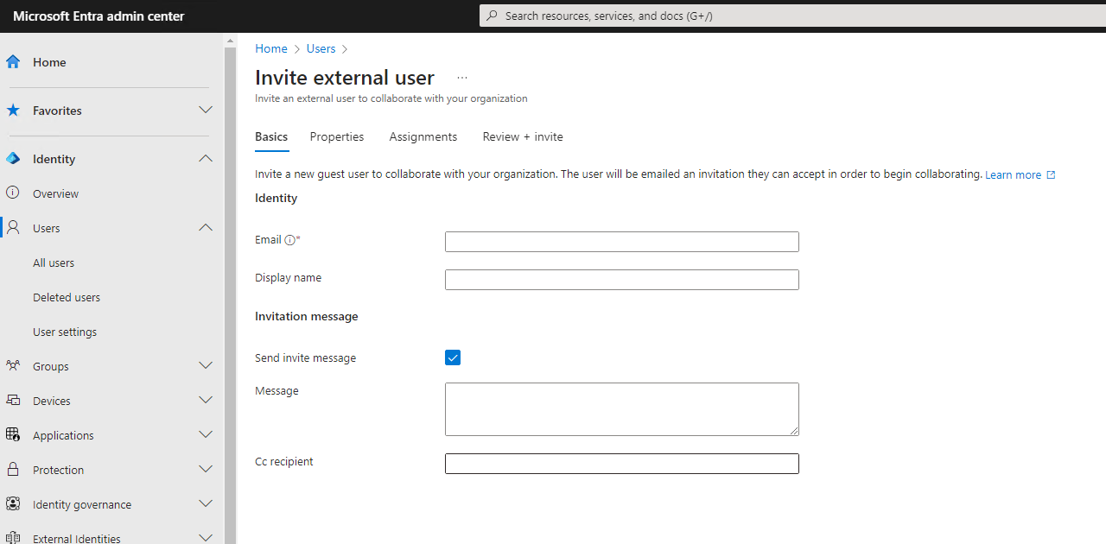This screenshot has width=1106, height=544.
Task: Click the Applications label in sidebar
Action: [x=63, y=435]
